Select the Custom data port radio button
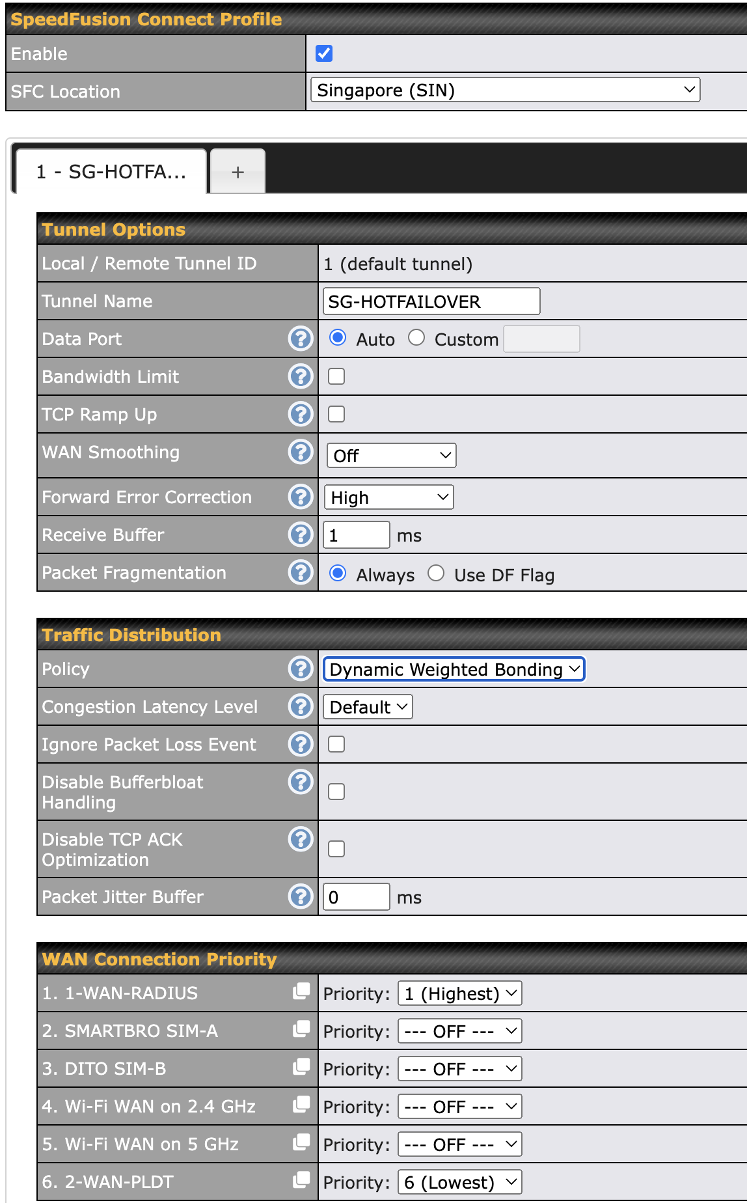 pyautogui.click(x=416, y=338)
